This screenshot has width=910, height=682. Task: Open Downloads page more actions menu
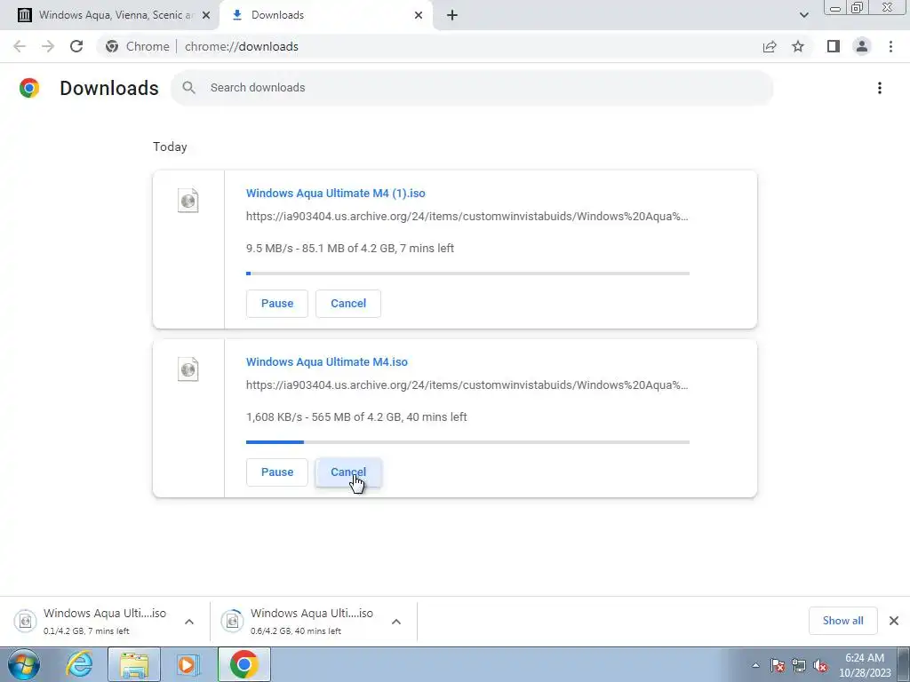pyautogui.click(x=880, y=88)
